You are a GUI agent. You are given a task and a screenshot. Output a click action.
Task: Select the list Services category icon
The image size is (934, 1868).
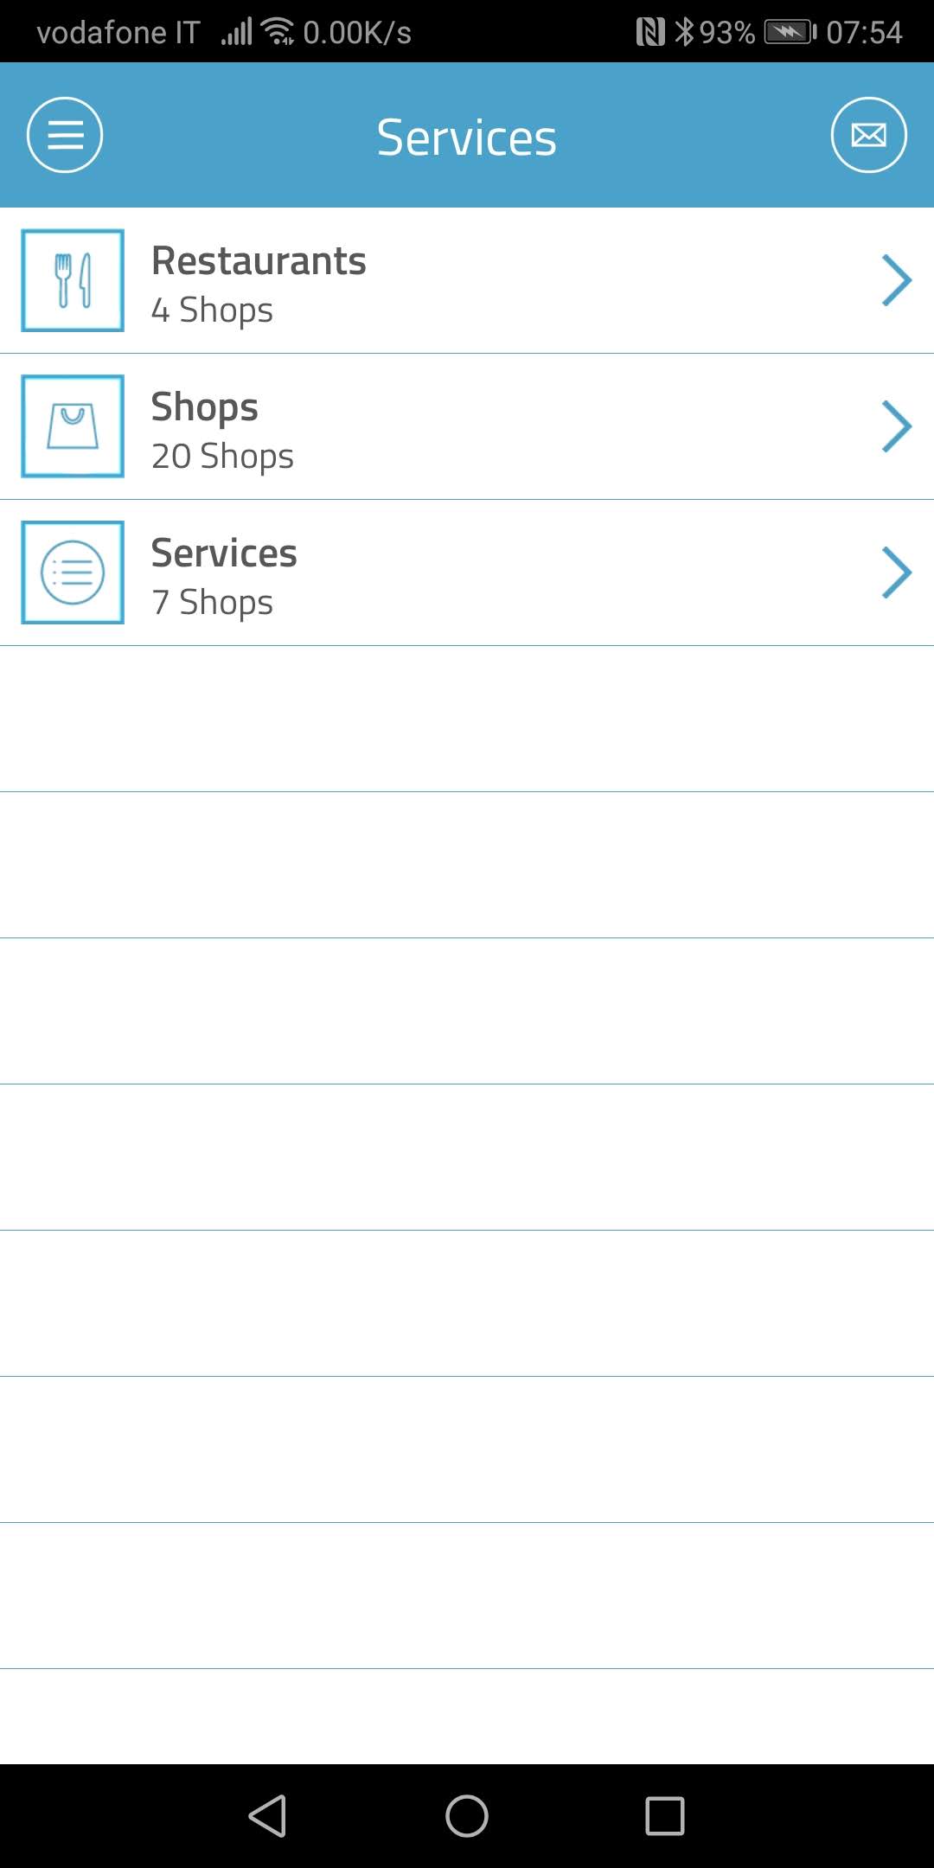(73, 573)
